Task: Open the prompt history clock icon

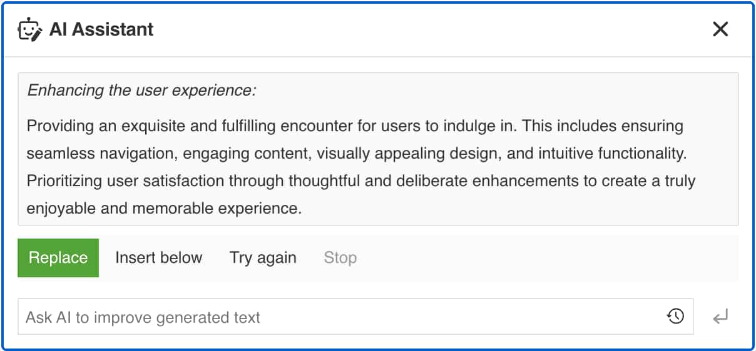Action: coord(675,317)
